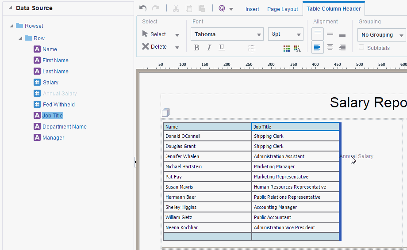407x250 pixels.
Task: Select top vertical alignment
Action: [318, 34]
